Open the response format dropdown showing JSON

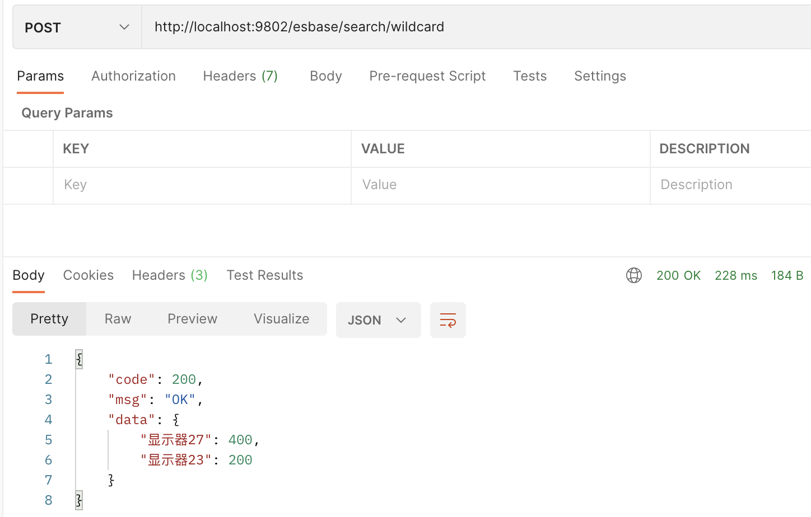[378, 320]
